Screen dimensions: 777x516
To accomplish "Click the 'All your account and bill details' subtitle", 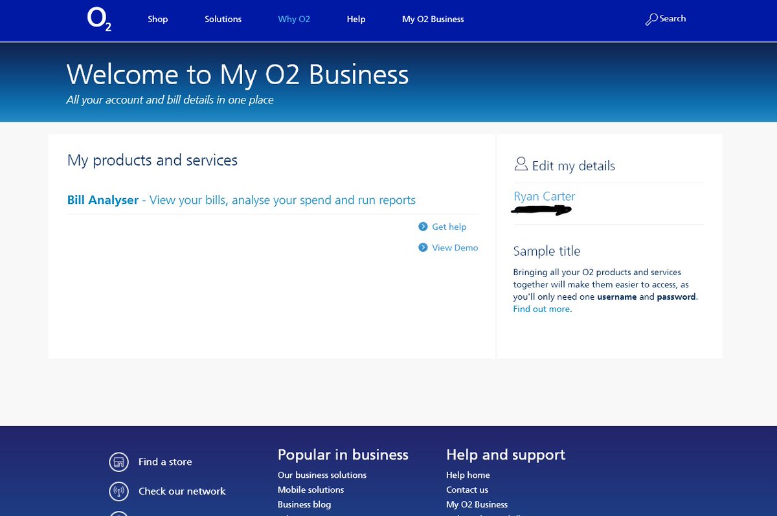I will click(170, 100).
